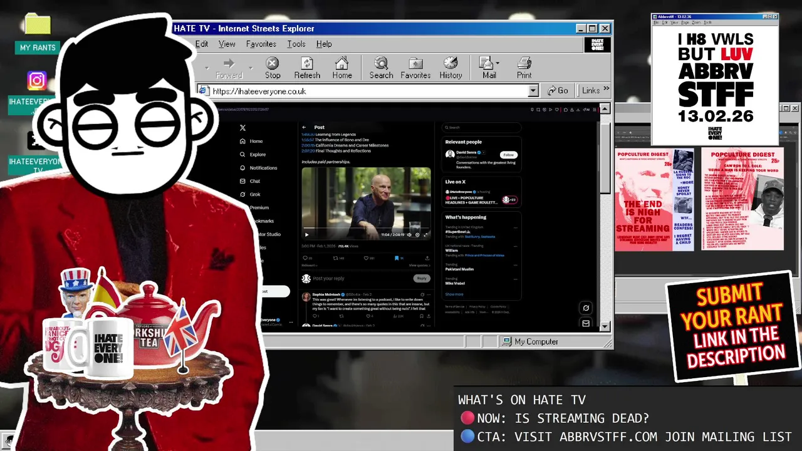
Task: Open Grok in the X sidebar
Action: click(249, 194)
